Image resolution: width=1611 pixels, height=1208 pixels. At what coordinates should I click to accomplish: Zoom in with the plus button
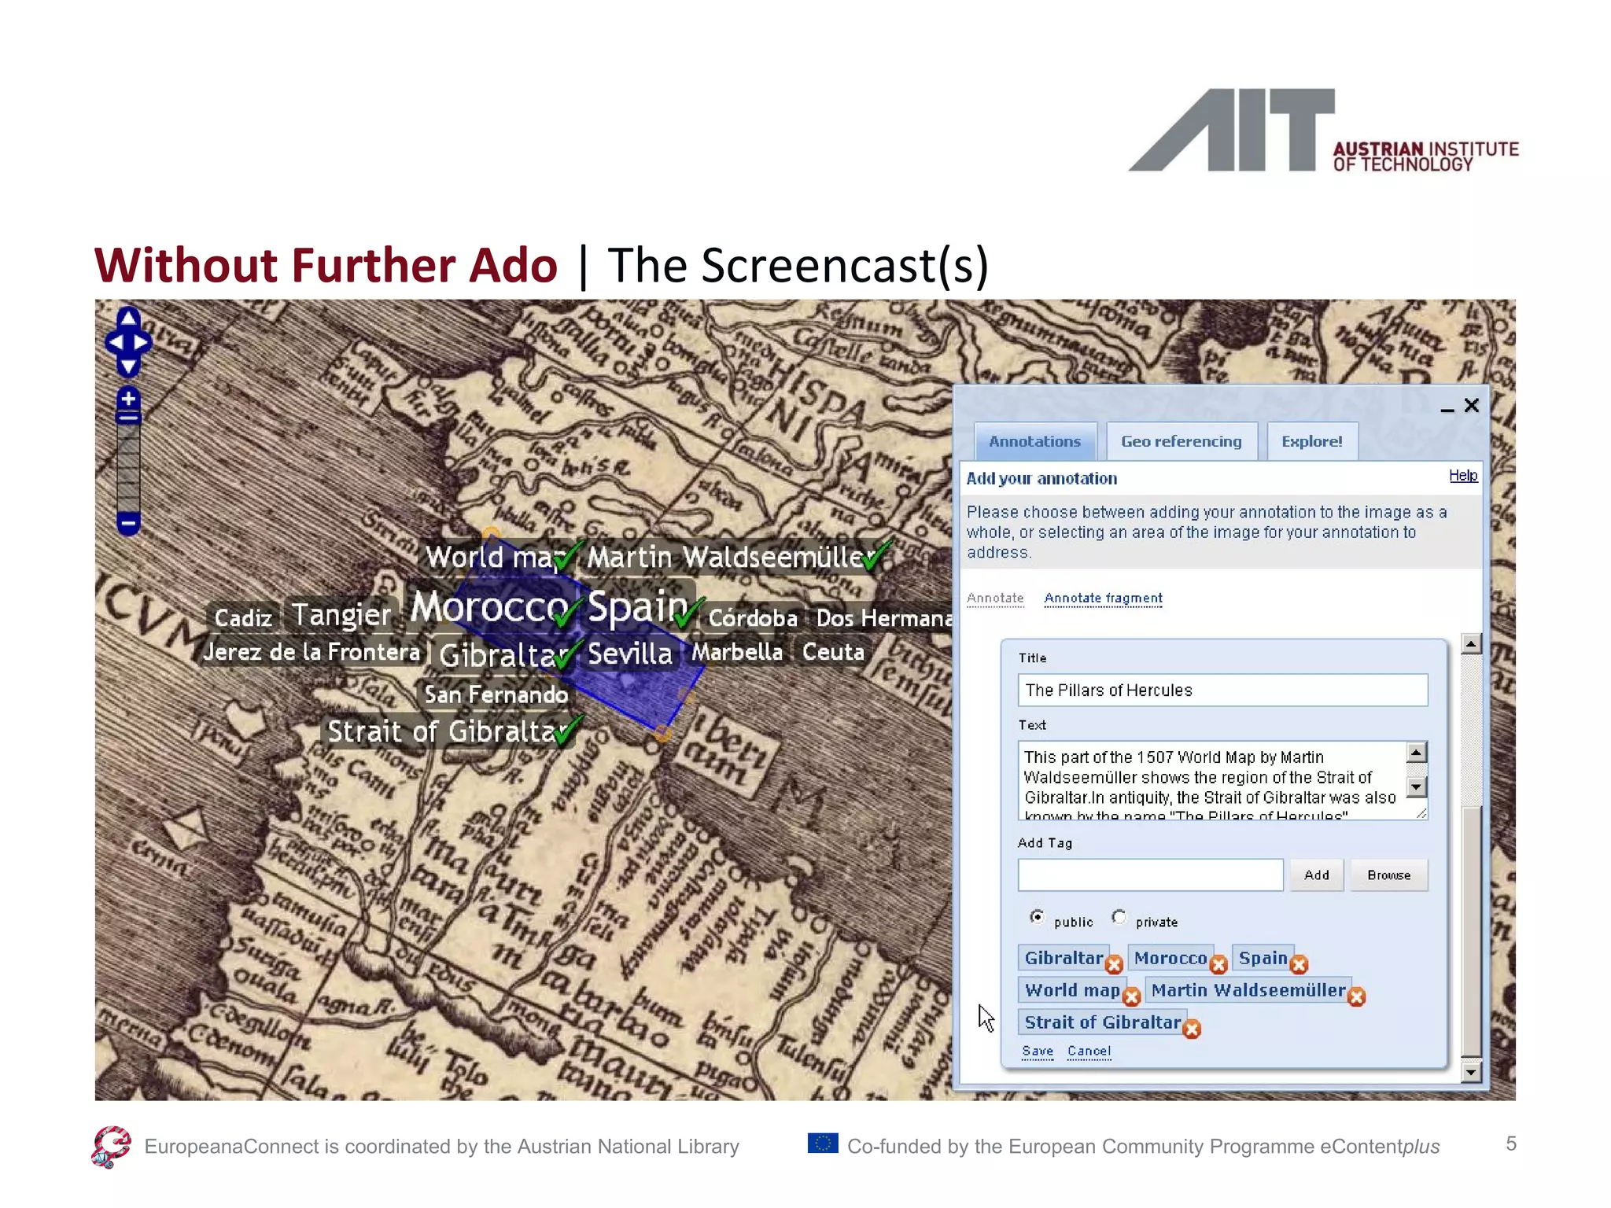(128, 399)
